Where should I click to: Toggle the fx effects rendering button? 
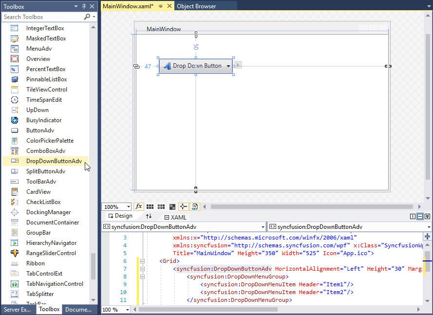(x=139, y=206)
